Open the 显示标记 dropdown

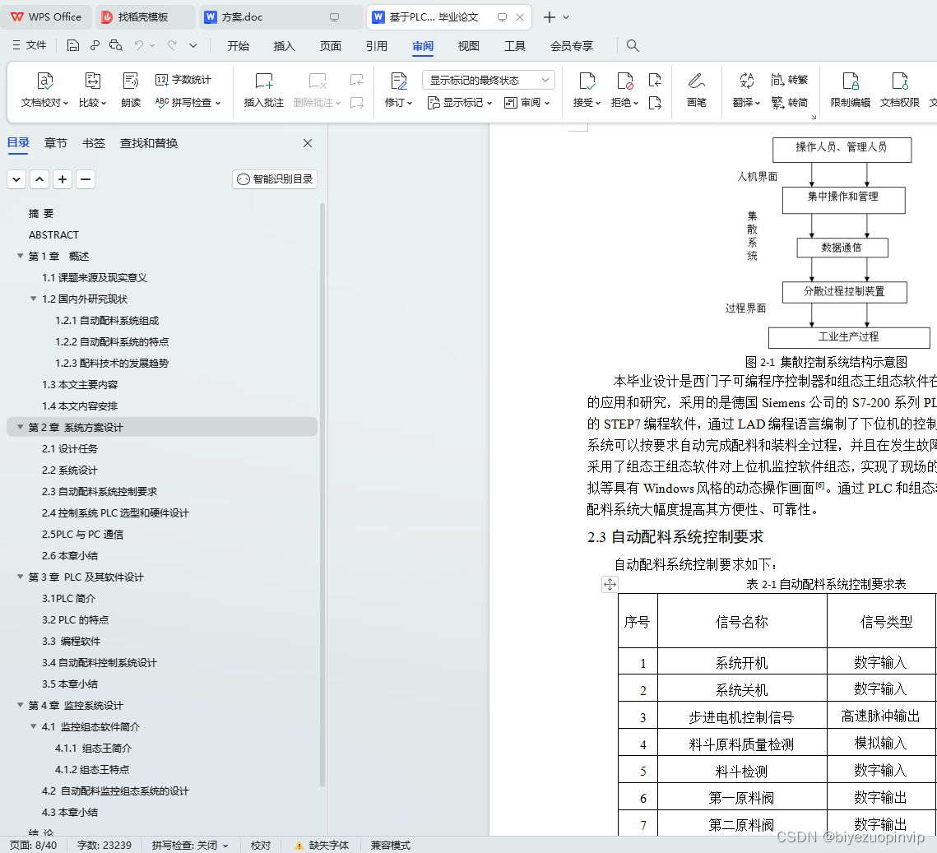point(460,103)
